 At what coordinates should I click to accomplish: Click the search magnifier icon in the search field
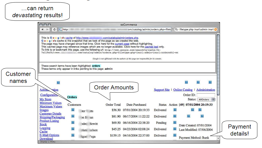(x=176, y=29)
